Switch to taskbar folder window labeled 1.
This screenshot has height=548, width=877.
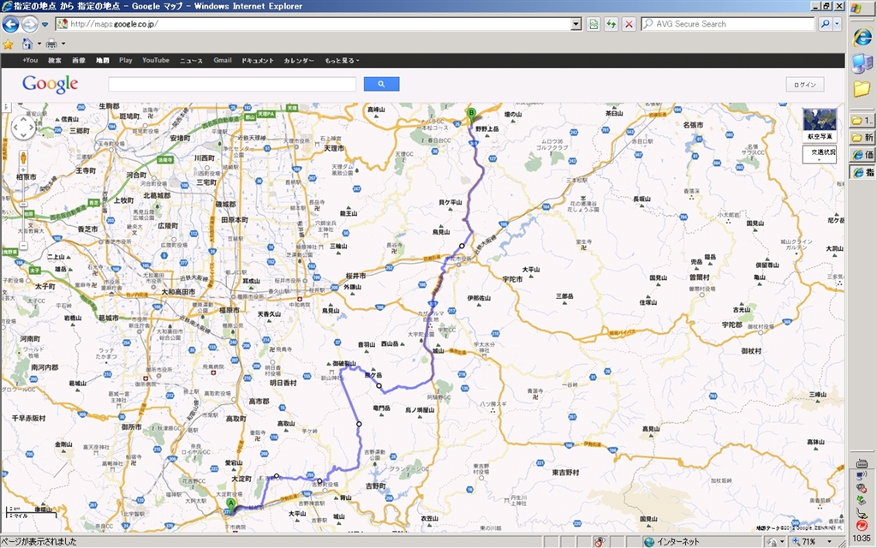coord(862,120)
